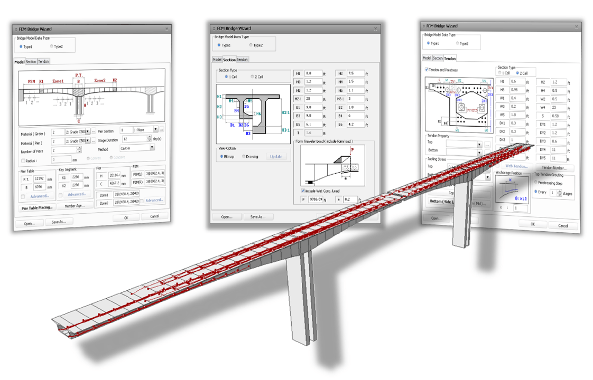Click ellipsis button next to Pier Section

pyautogui.click(x=162, y=129)
